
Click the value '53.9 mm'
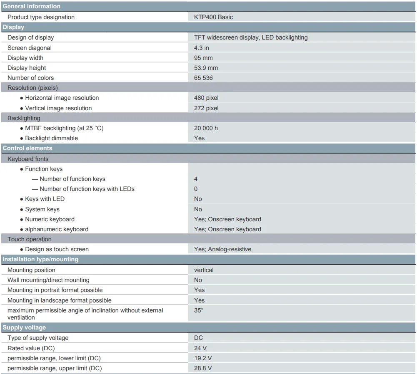[x=206, y=68]
